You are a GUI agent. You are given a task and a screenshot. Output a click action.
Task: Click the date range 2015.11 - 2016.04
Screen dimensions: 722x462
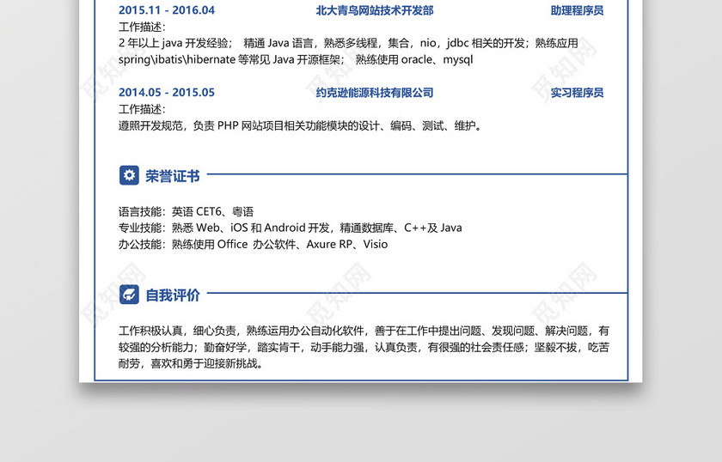coord(167,10)
